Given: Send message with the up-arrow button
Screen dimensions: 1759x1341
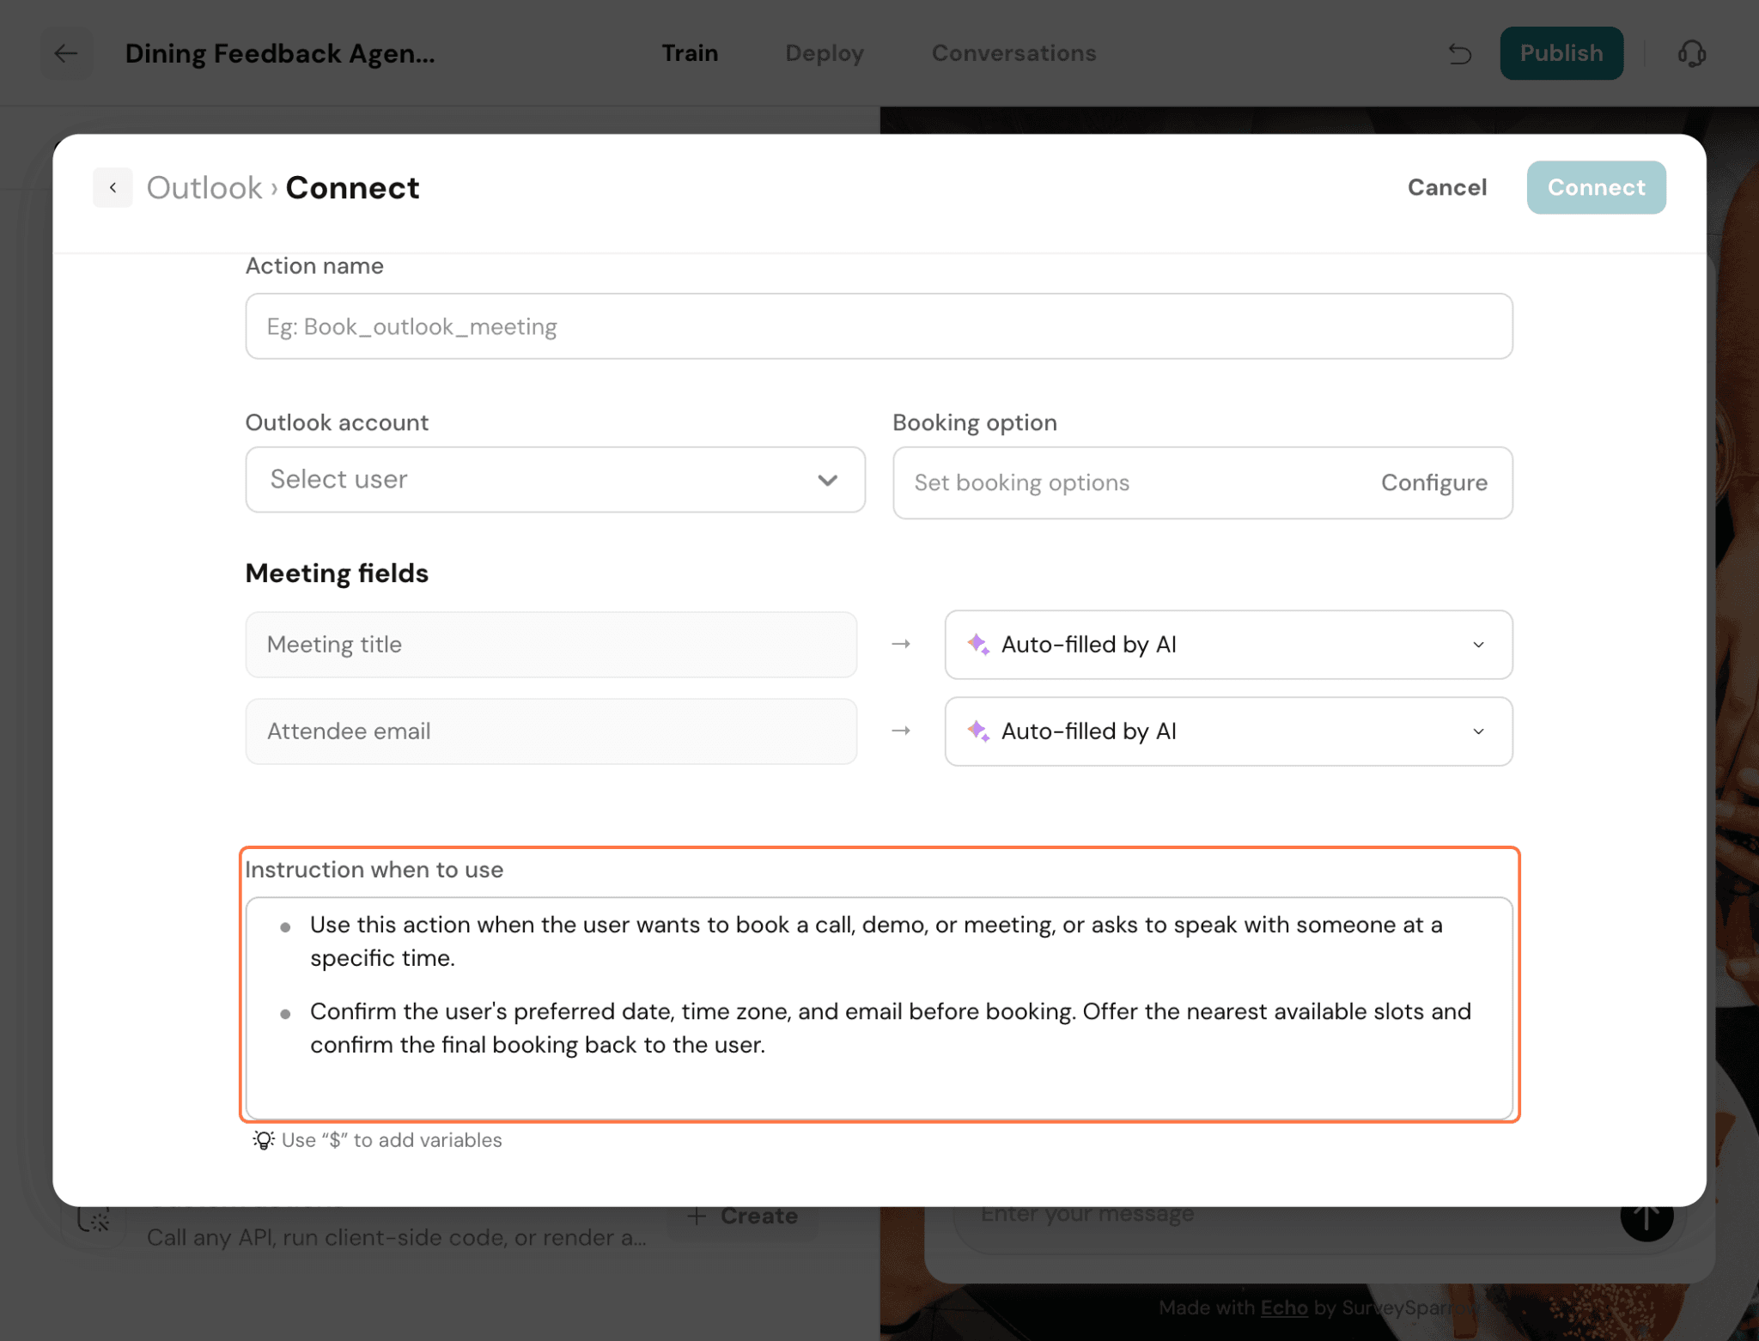Looking at the screenshot, I should click(x=1646, y=1217).
